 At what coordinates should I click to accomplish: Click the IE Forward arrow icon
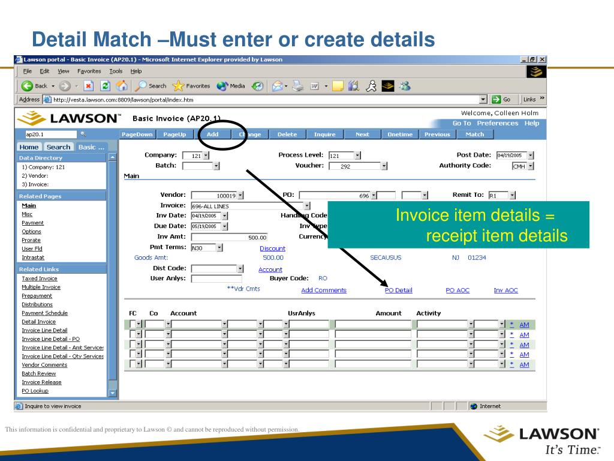click(65, 86)
